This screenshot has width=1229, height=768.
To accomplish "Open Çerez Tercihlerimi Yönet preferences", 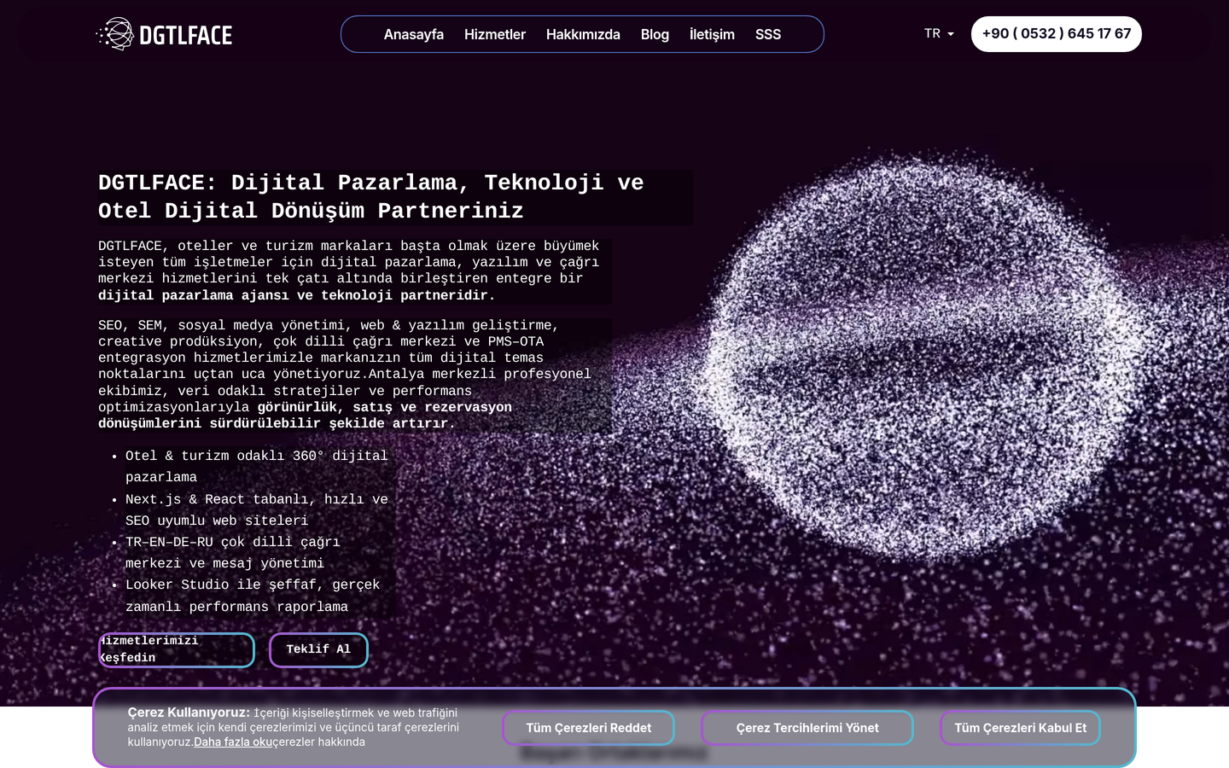I will pyautogui.click(x=807, y=728).
